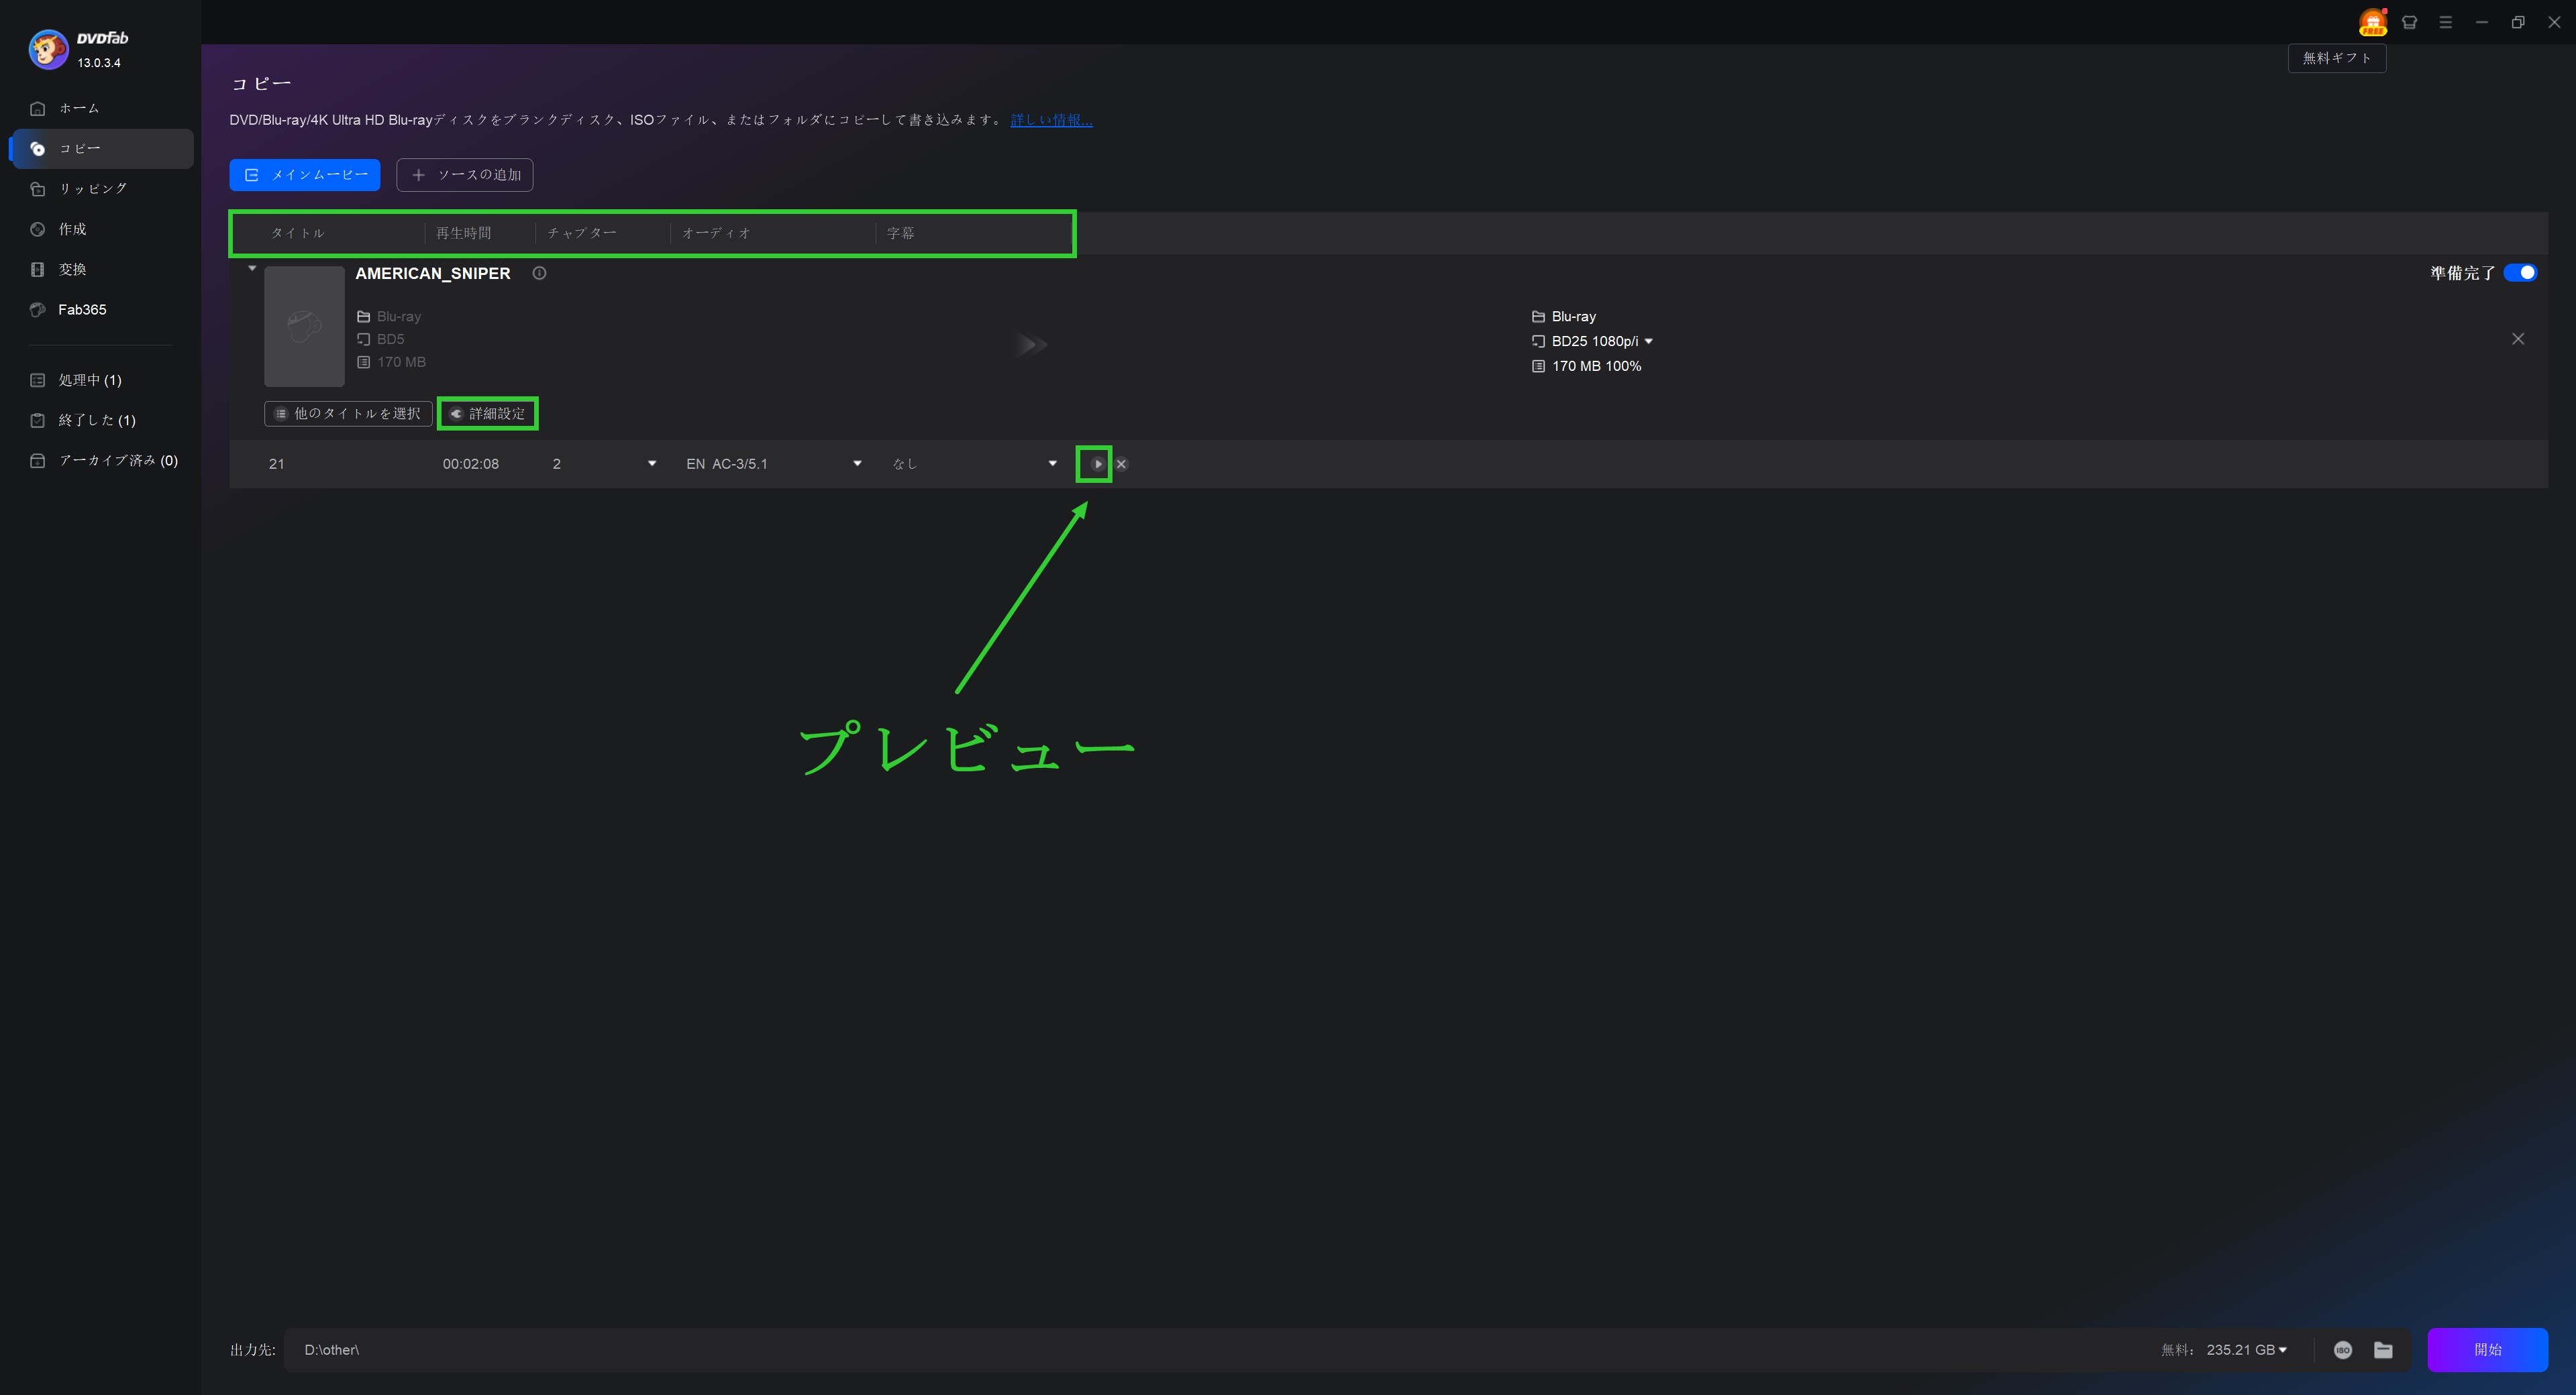
Task: Open 詳細設定 advanced settings
Action: (488, 414)
